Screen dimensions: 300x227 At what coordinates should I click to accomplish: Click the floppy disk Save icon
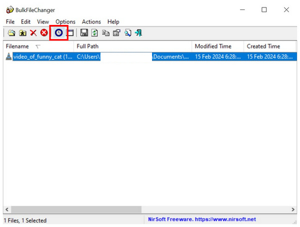84,33
